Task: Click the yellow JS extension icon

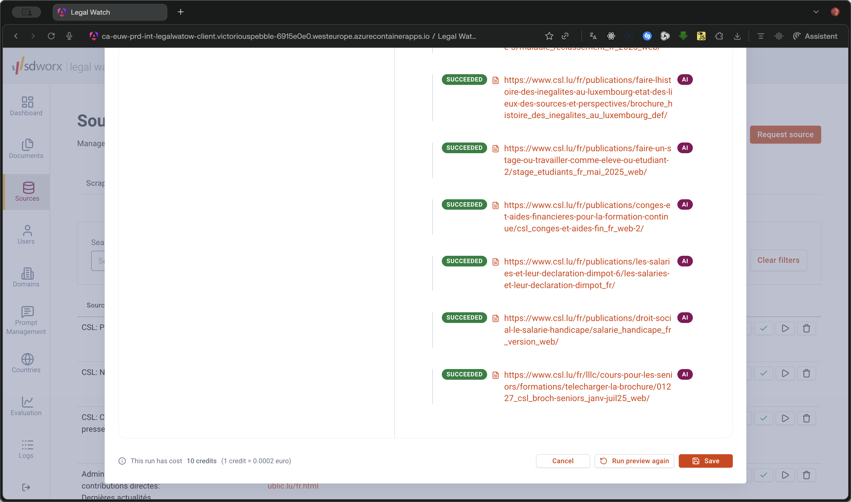Action: coord(701,36)
